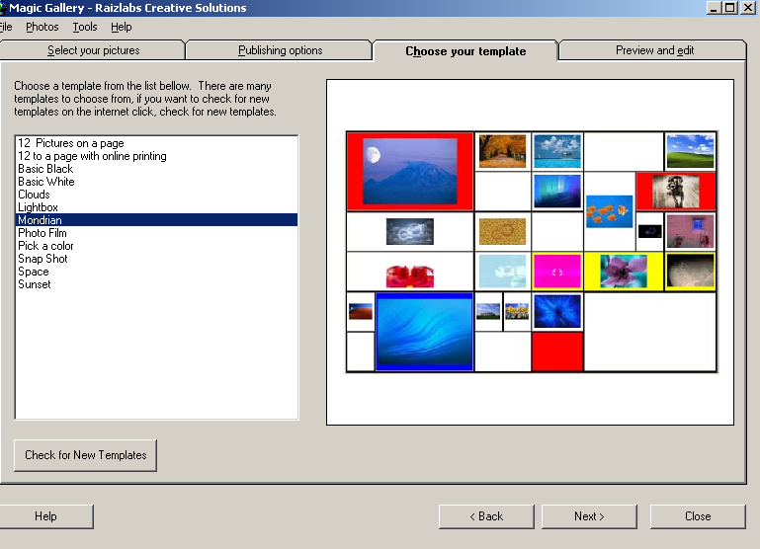Click the moon over mountain thumbnail
760x549 pixels.
[410, 172]
